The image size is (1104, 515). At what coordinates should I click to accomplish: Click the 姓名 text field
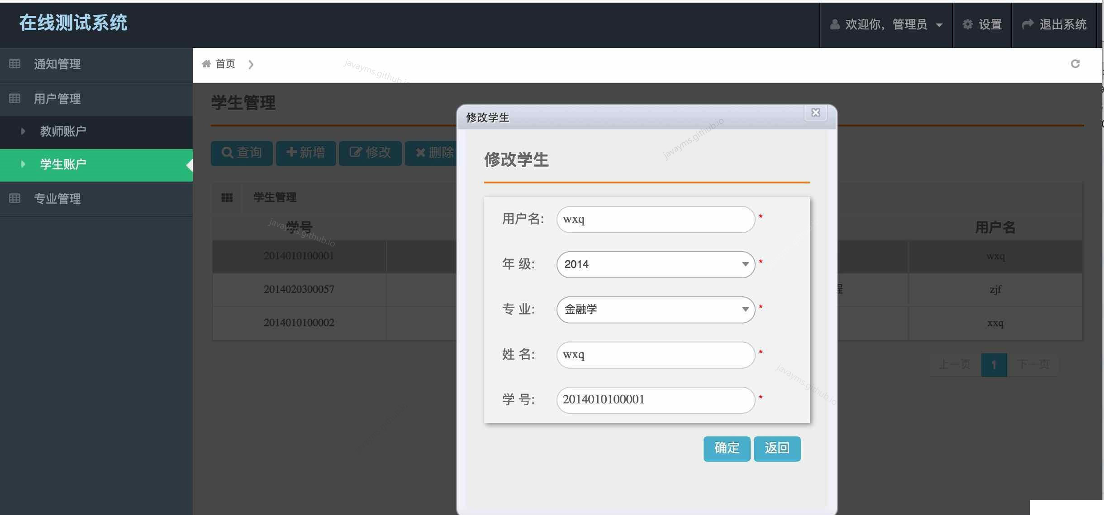[655, 355]
